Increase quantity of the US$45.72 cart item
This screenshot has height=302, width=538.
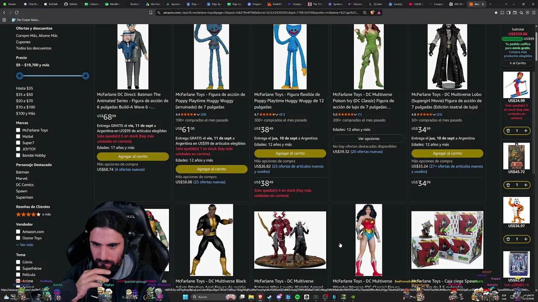click(526, 185)
